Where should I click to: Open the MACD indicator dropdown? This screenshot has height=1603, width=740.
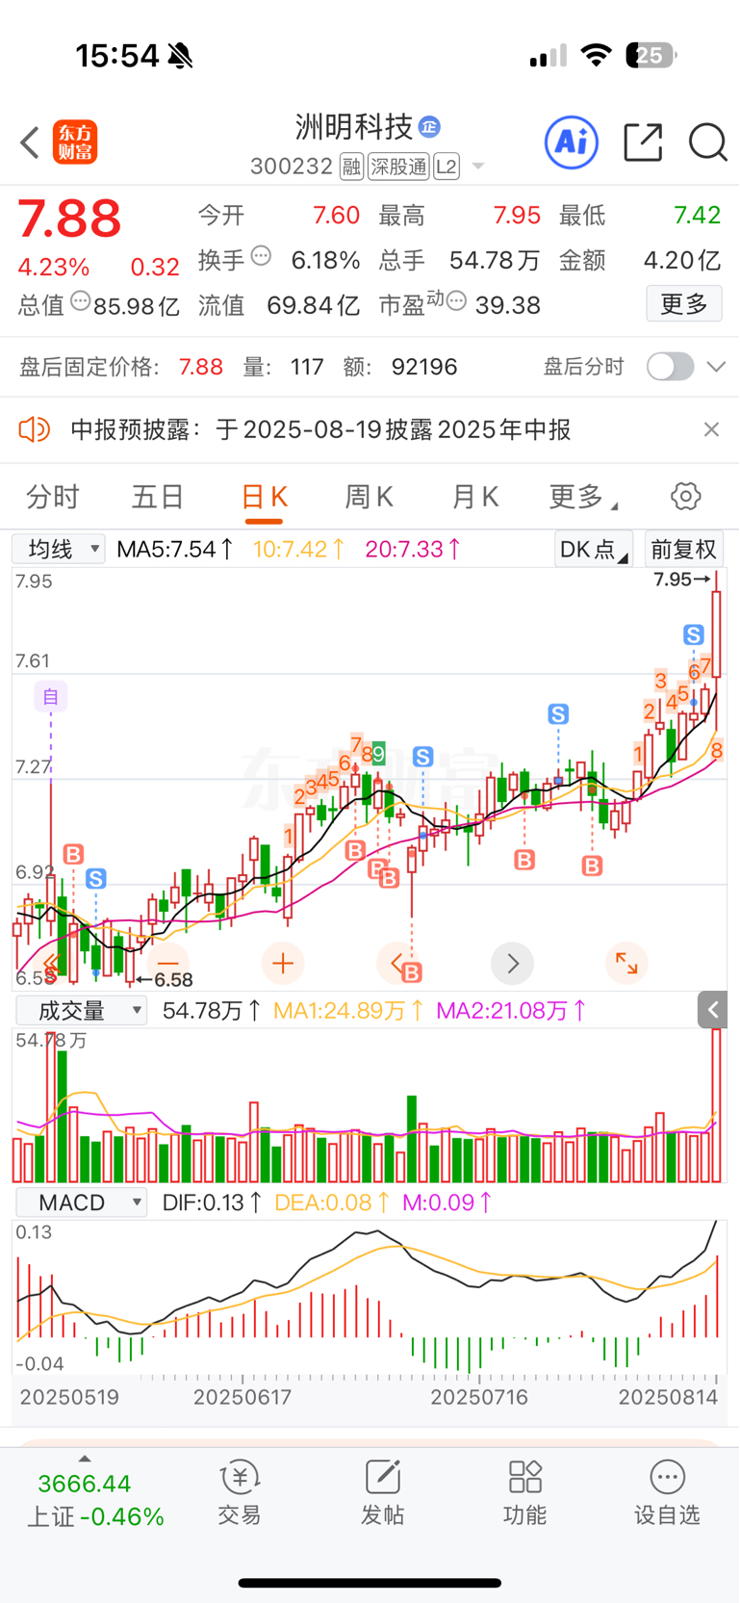click(82, 1202)
